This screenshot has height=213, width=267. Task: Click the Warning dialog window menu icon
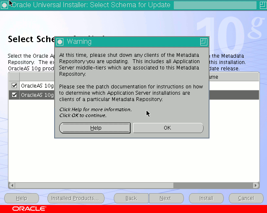click(60, 42)
